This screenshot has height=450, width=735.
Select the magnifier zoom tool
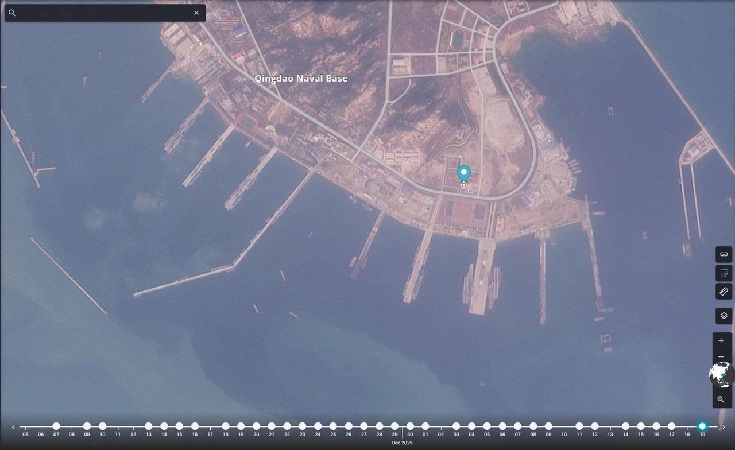pos(722,399)
